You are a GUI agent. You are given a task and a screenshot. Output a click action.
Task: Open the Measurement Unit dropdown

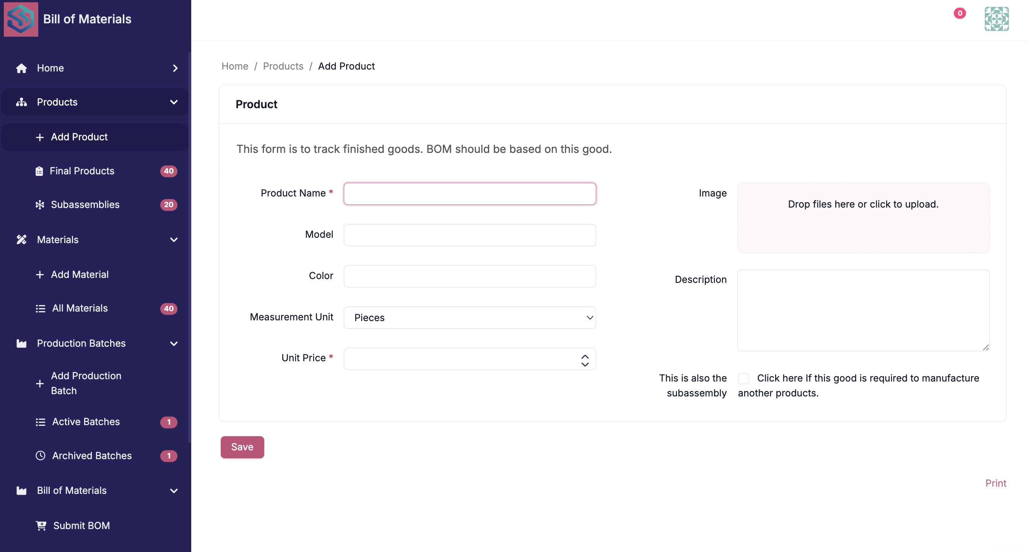(x=469, y=318)
